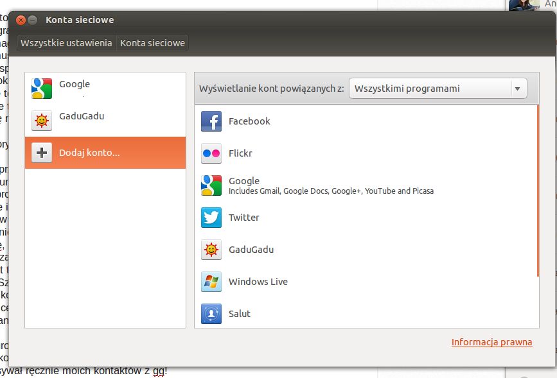Image resolution: width=557 pixels, height=378 pixels.
Task: Choose Dodaj konto... to add an account
Action: [105, 153]
